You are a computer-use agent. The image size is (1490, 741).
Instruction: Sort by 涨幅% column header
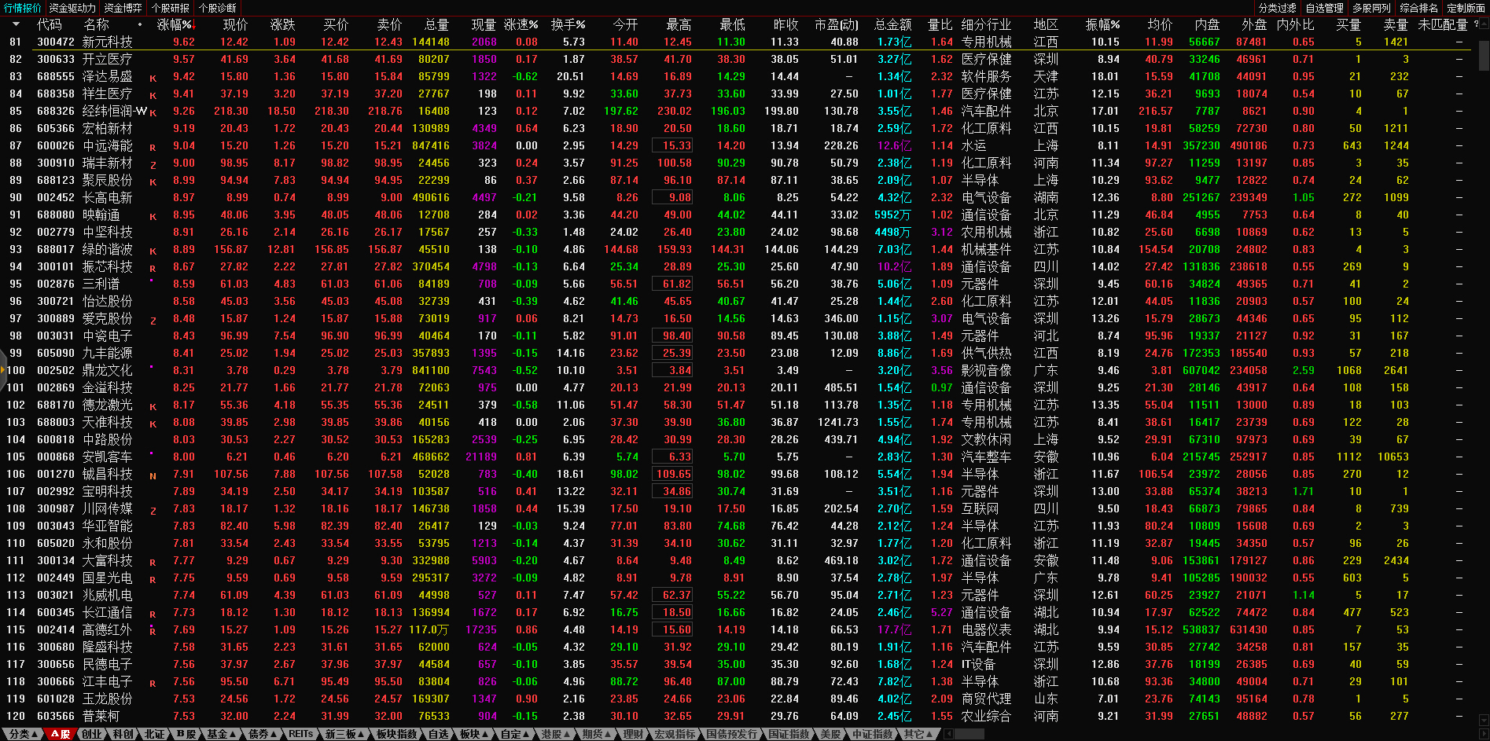coord(174,24)
